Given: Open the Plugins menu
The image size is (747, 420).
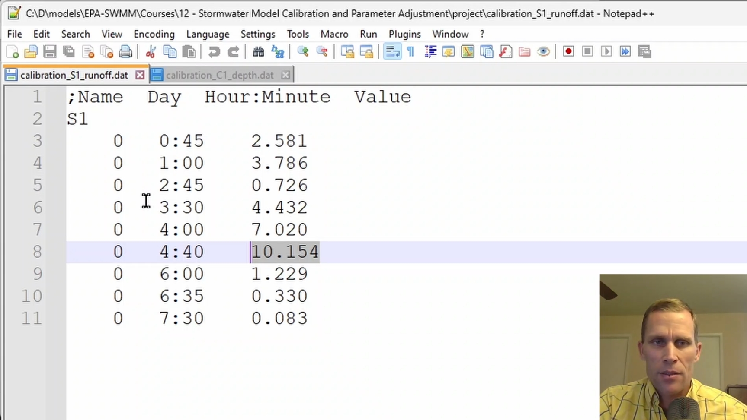Looking at the screenshot, I should coord(404,34).
